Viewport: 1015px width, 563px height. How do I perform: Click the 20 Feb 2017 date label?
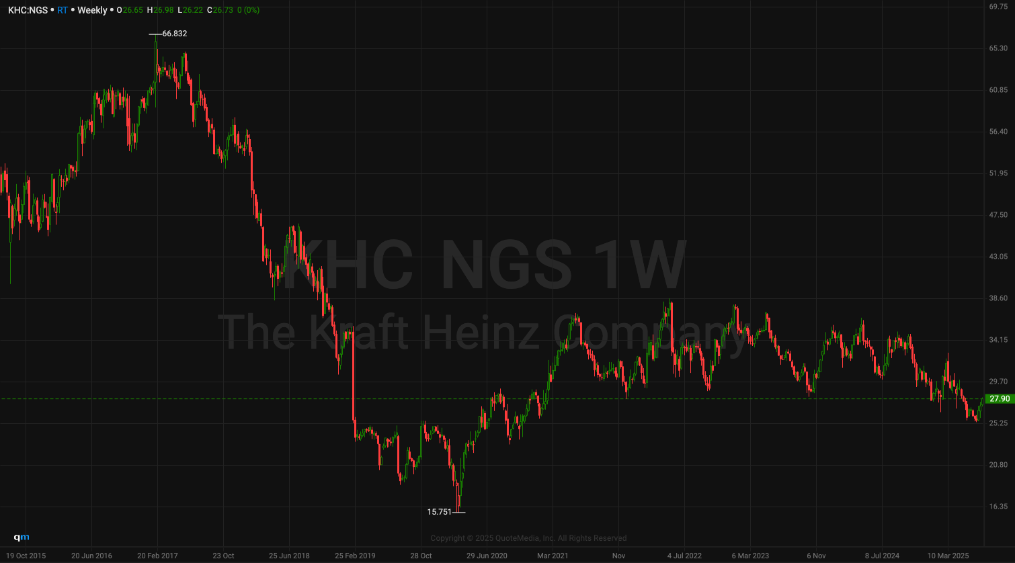(x=157, y=556)
